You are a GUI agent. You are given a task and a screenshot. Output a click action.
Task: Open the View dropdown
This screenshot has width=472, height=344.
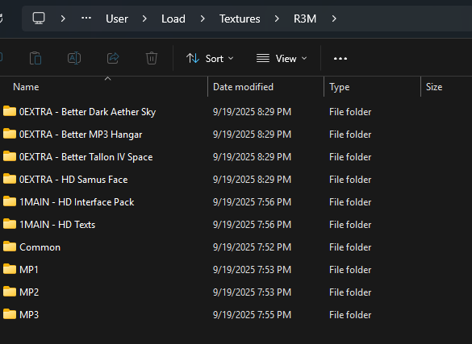282,58
